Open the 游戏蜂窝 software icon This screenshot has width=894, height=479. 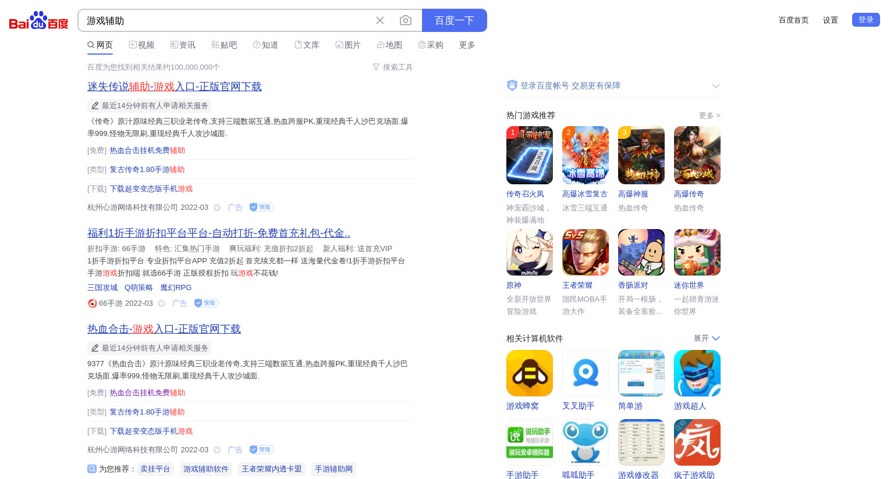tap(530, 373)
